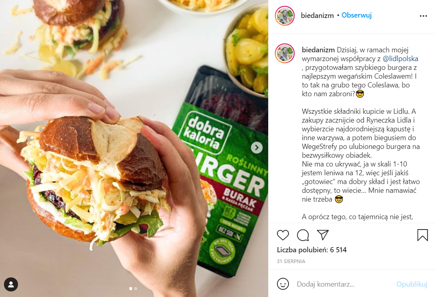435x297 pixels.
Task: View the list of 6 514 likes
Action: 312,250
